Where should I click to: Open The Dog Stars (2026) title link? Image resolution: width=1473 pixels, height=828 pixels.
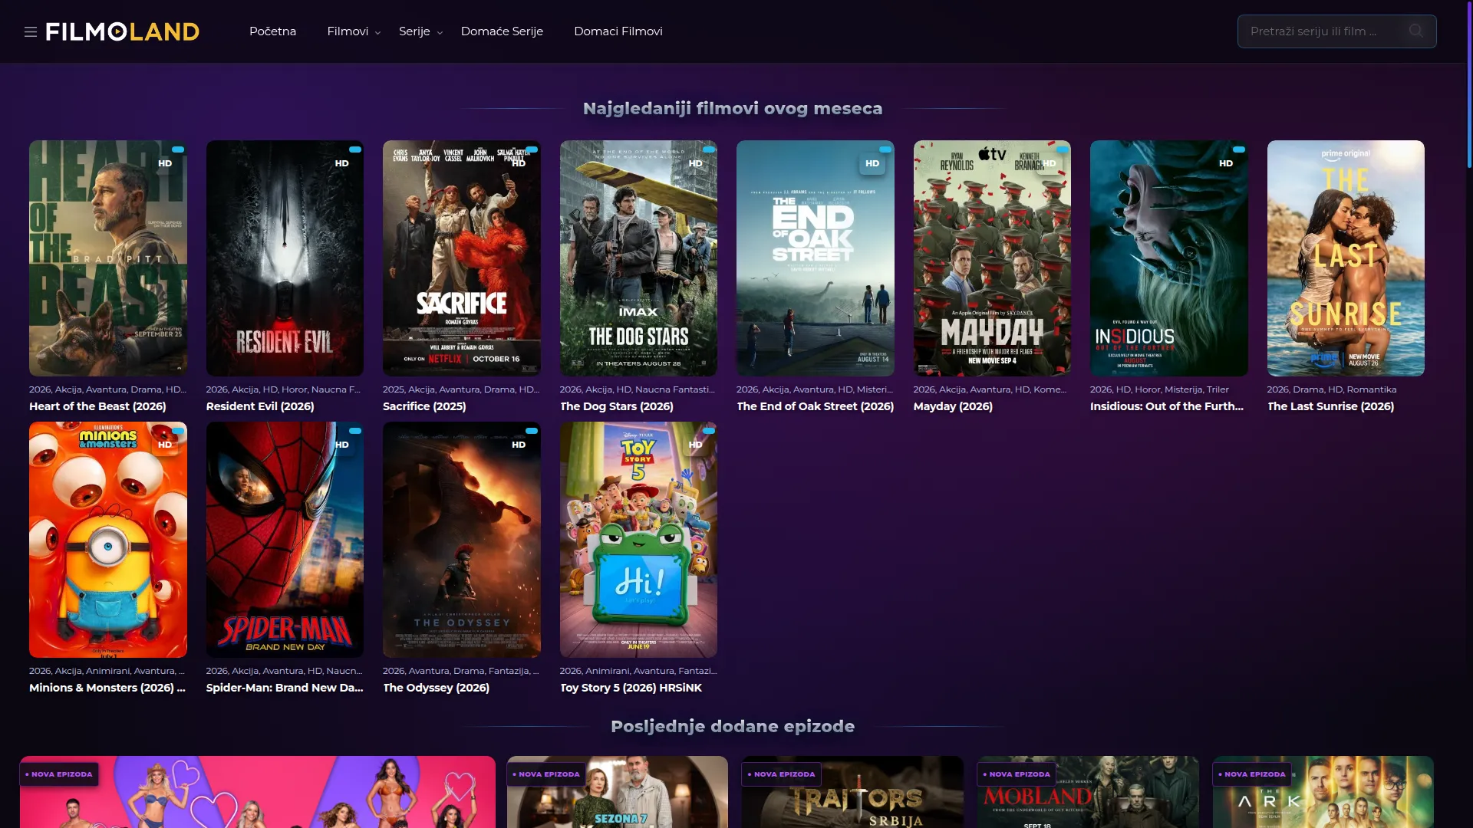click(617, 406)
